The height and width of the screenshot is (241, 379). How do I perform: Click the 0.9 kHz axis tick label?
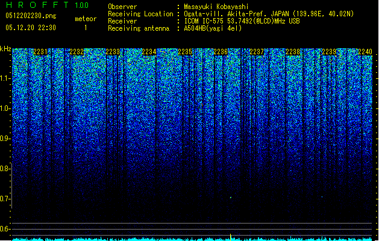5,139
